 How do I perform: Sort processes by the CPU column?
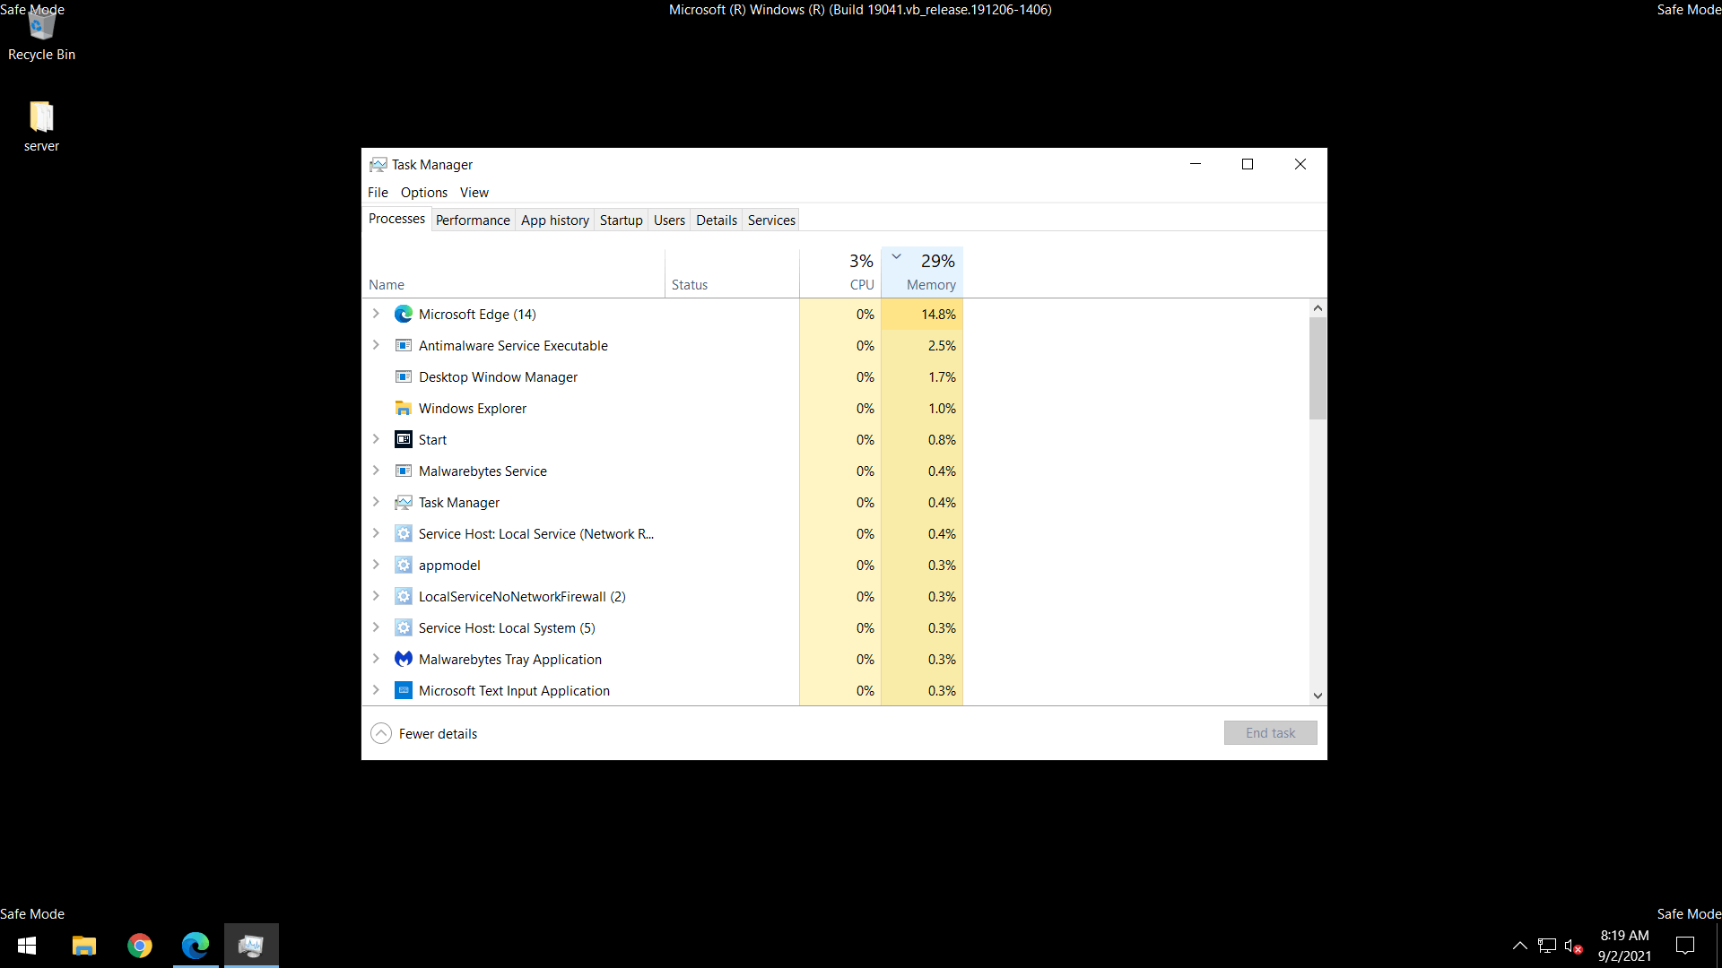click(861, 285)
